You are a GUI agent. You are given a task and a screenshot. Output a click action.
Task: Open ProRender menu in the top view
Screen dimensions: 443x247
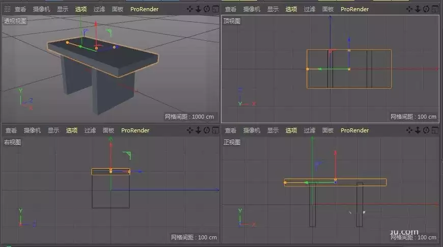pos(354,9)
